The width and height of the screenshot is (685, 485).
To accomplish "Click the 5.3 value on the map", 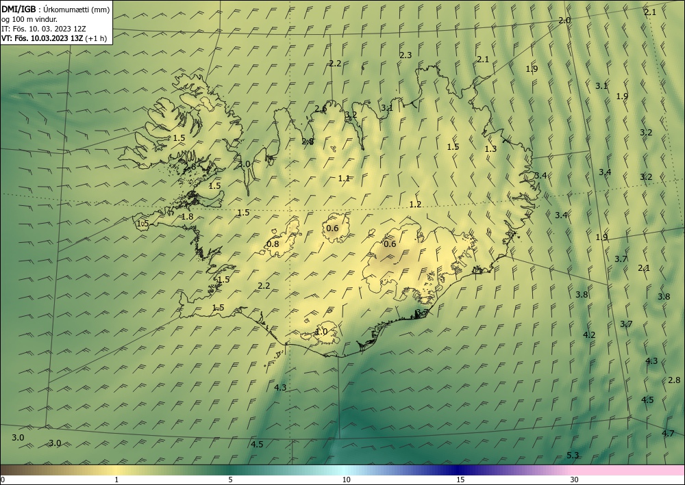I will (573, 456).
